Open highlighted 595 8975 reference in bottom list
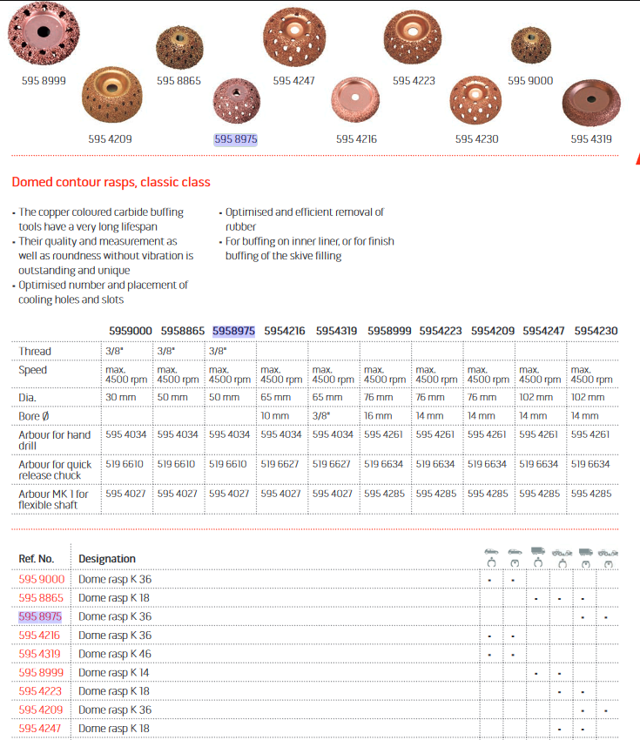 coord(40,616)
